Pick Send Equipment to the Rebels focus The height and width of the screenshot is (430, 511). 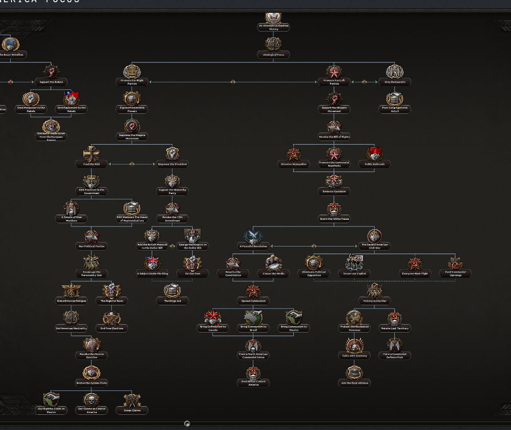coord(71,102)
